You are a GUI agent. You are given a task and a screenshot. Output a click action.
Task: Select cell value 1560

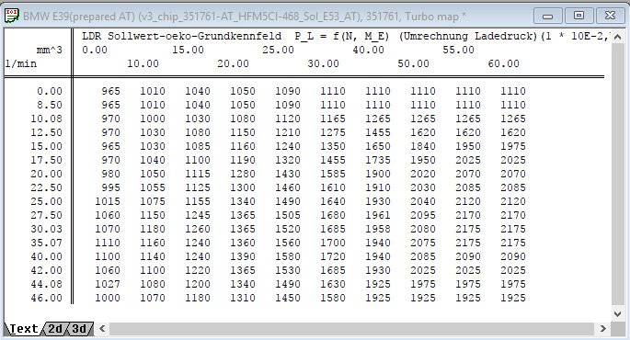coord(288,243)
